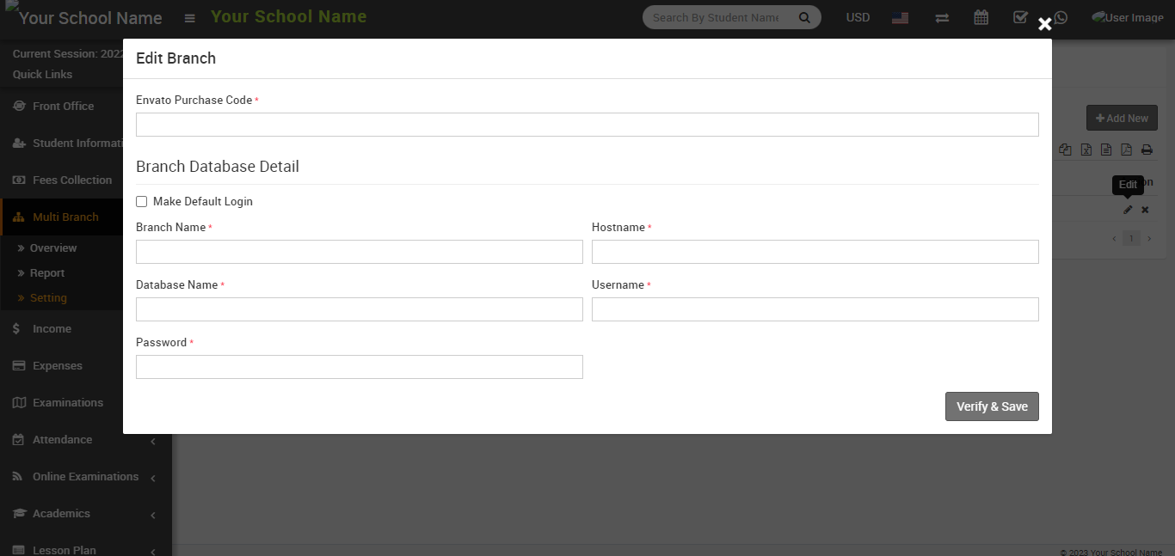Export table using the PDF icon
1175x556 pixels.
[1126, 150]
